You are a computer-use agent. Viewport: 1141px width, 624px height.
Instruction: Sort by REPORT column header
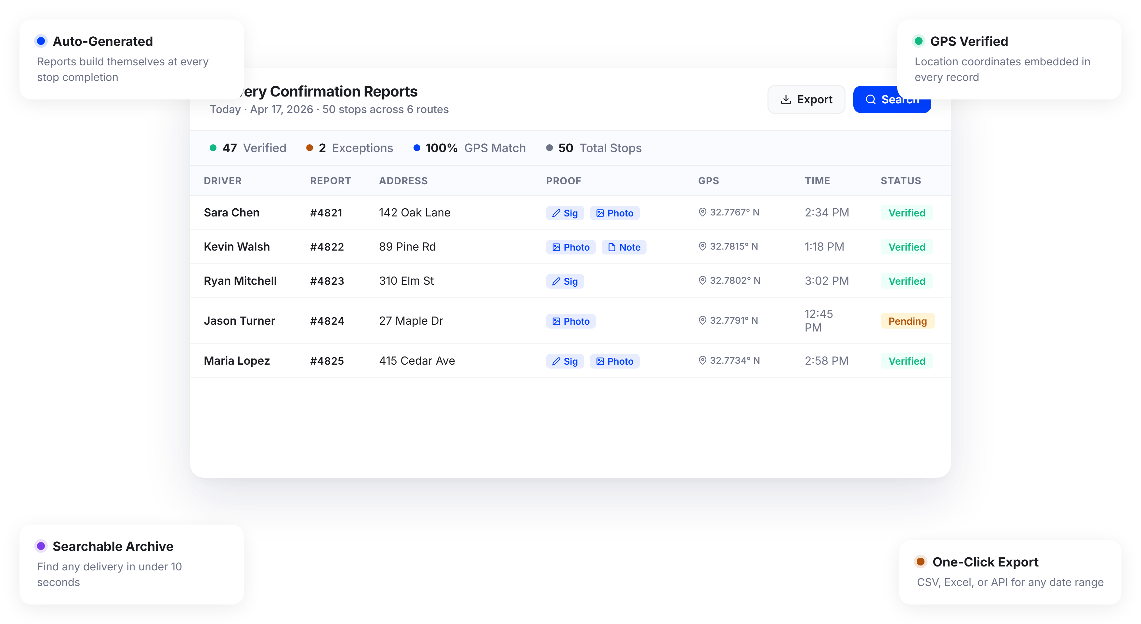(x=330, y=181)
